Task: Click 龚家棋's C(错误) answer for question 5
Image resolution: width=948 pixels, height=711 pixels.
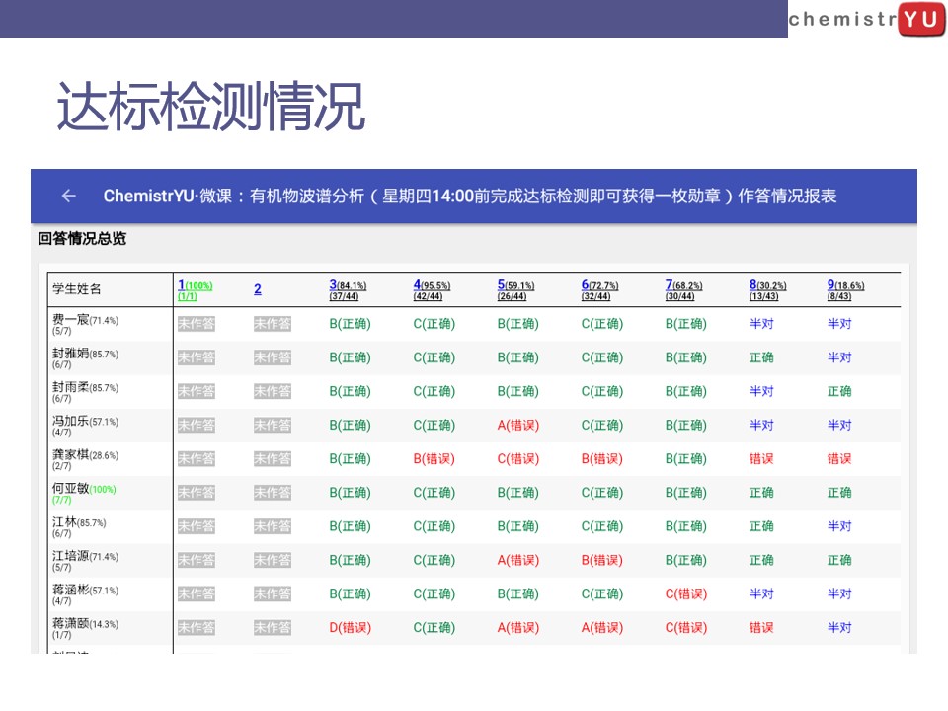Action: [x=518, y=459]
